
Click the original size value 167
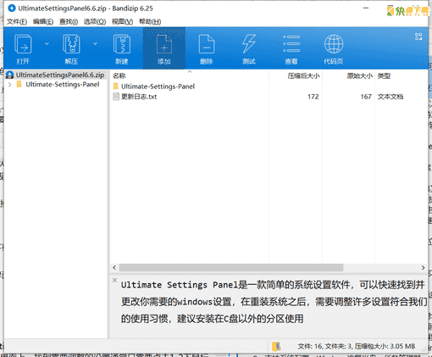(366, 97)
